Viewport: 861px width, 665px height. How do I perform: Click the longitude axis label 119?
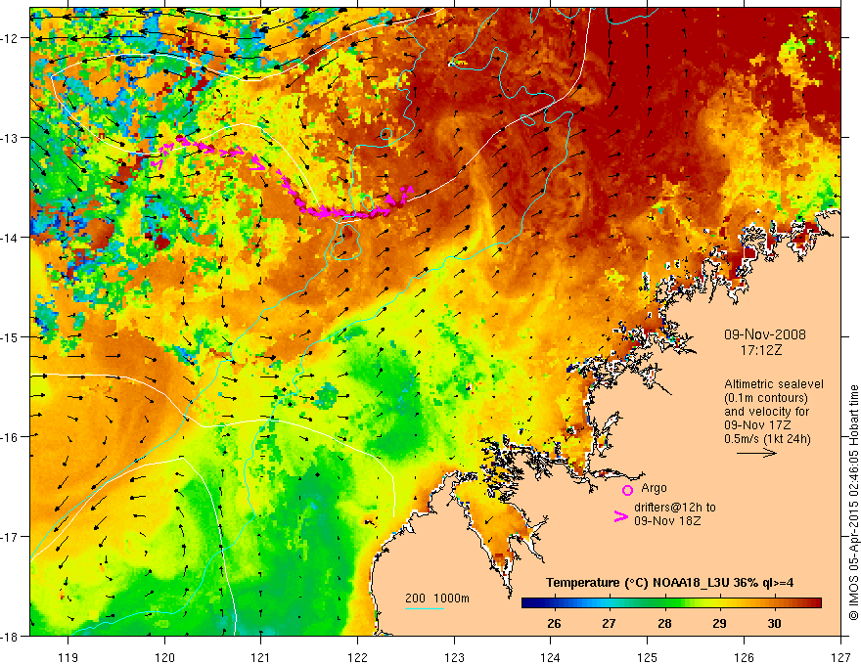pyautogui.click(x=68, y=657)
